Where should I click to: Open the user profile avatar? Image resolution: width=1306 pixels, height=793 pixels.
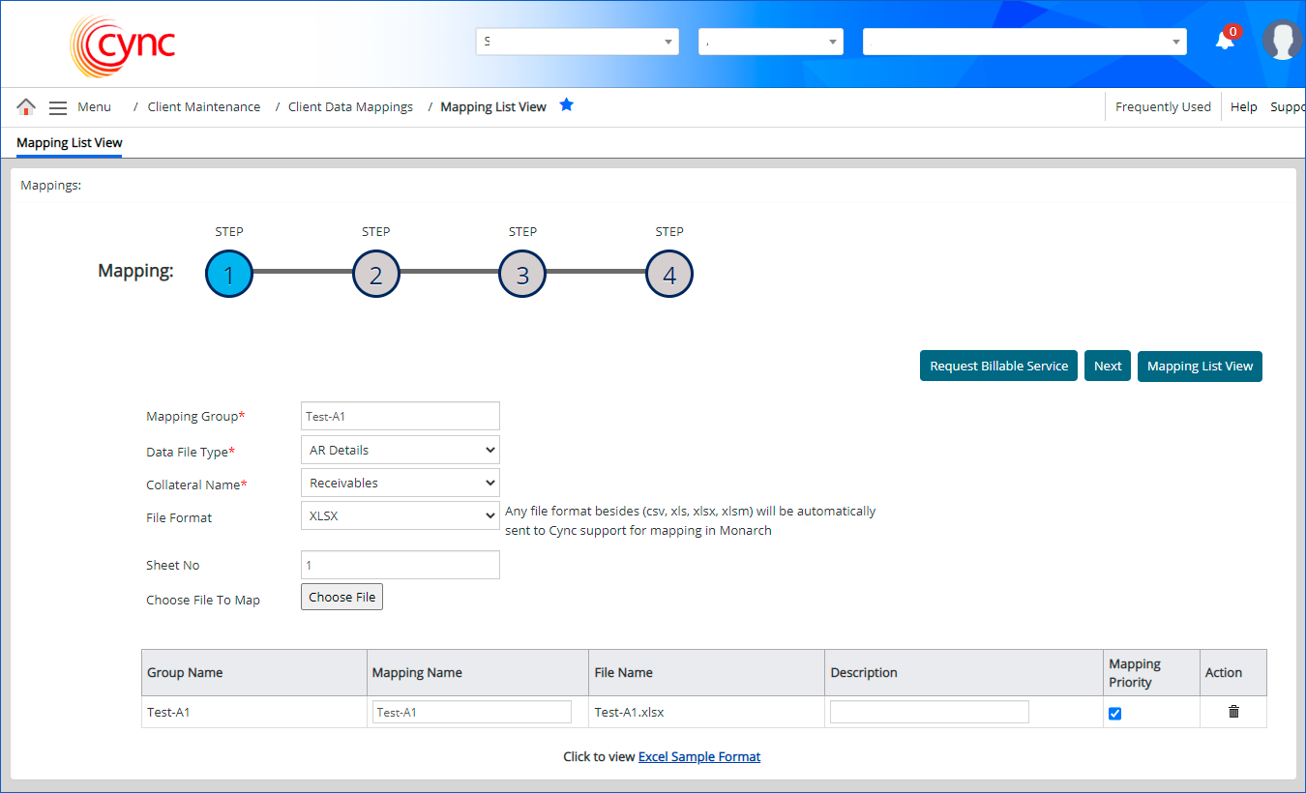pos(1283,41)
